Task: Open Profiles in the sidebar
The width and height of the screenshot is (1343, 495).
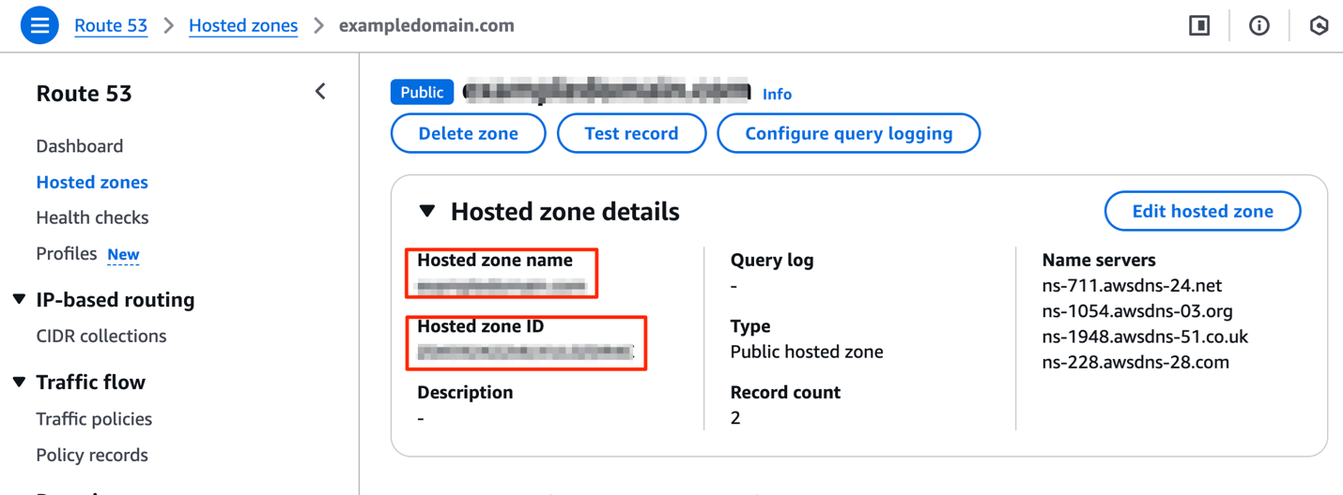Action: pos(67,253)
